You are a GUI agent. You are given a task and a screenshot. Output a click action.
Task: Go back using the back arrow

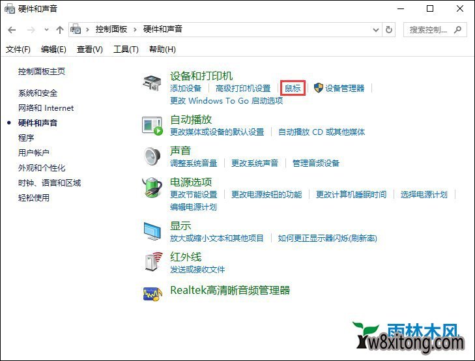12,29
